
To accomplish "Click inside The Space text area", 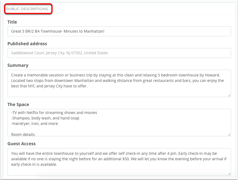I will (119, 122).
